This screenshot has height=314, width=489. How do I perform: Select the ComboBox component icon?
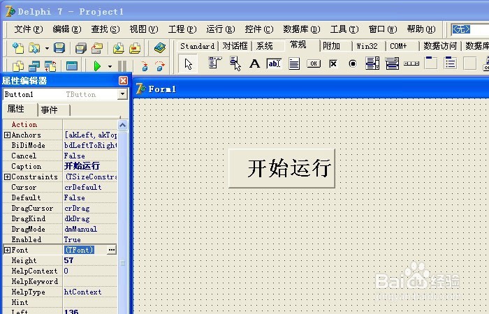pyautogui.click(x=392, y=63)
